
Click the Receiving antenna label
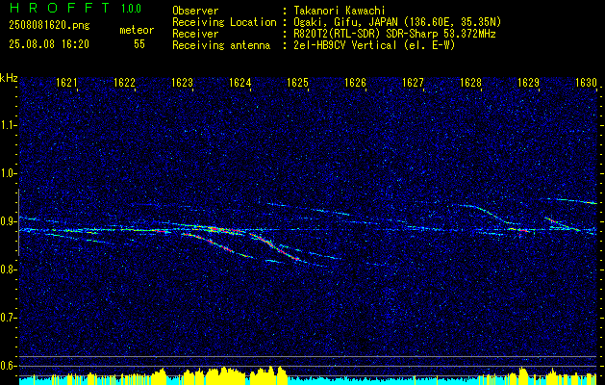(x=221, y=45)
